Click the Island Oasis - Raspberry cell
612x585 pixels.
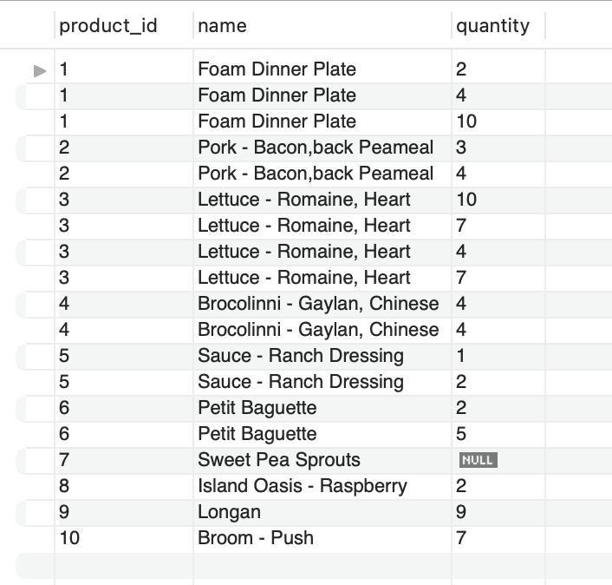tap(322, 486)
